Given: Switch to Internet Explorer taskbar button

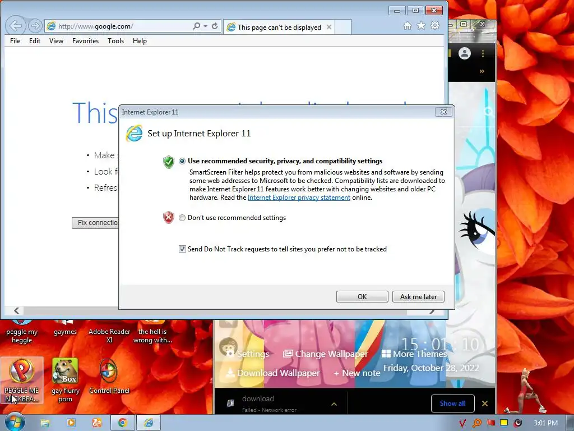Looking at the screenshot, I should 149,423.
